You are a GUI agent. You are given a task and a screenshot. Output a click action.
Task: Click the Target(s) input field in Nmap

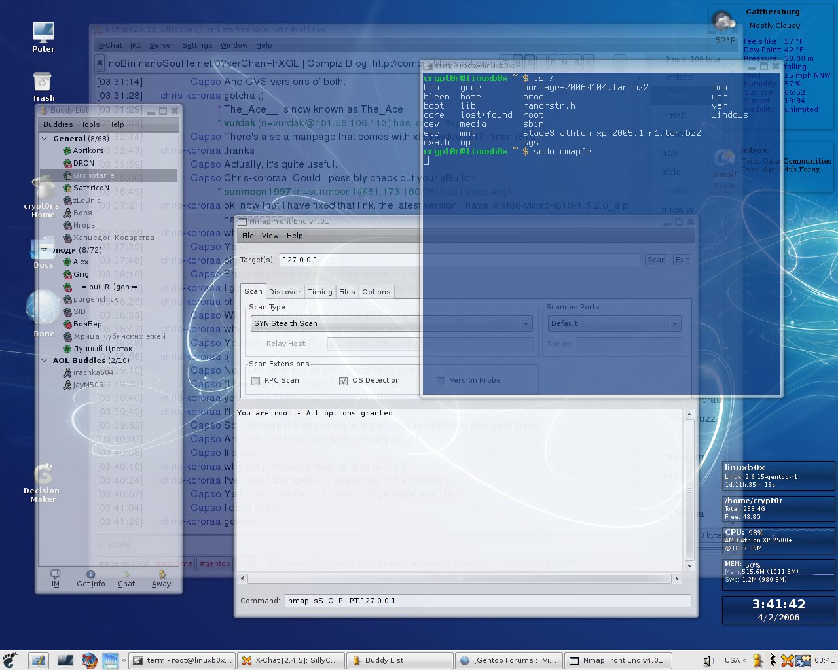pyautogui.click(x=460, y=260)
